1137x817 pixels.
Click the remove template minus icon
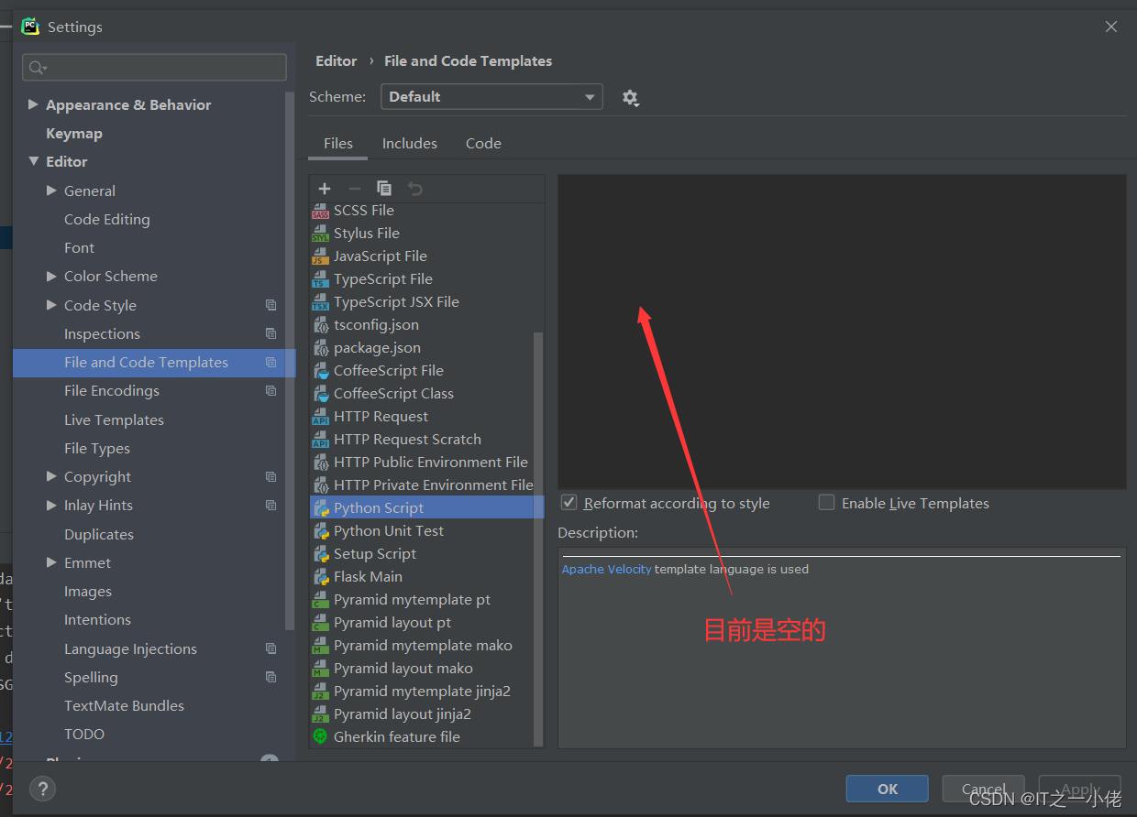coord(355,189)
